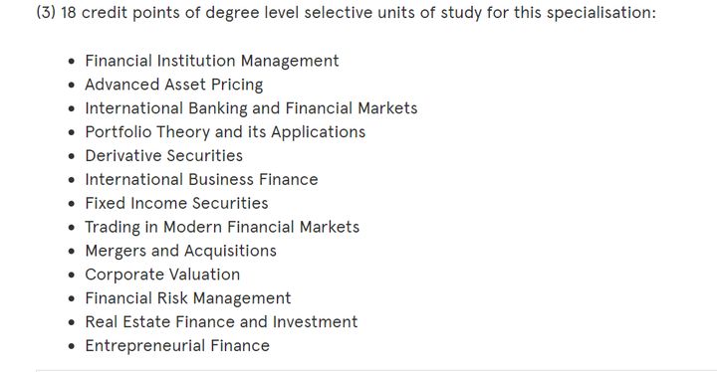Click the Derivative Securities list item

click(x=163, y=156)
